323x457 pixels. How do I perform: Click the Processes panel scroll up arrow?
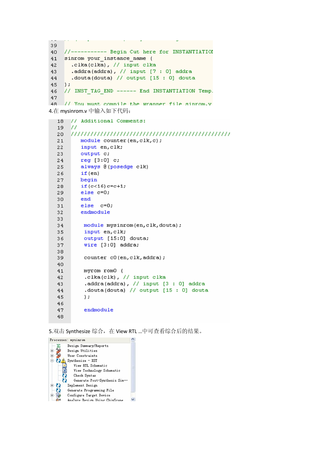coord(132,340)
